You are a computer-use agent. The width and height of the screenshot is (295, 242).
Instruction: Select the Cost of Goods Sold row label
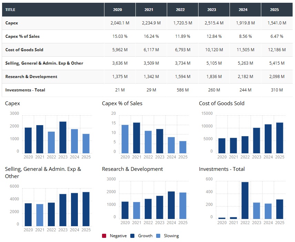tap(24, 50)
